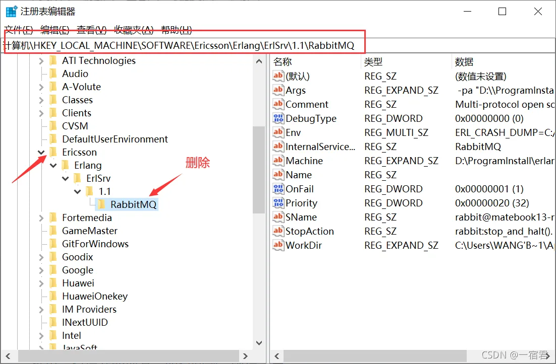Open the 文件(F) menu
This screenshot has height=364, width=556.
[x=19, y=30]
